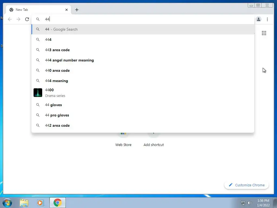Open the Windows Start menu
Viewport: 277px width, 208px height.
pos(7,203)
